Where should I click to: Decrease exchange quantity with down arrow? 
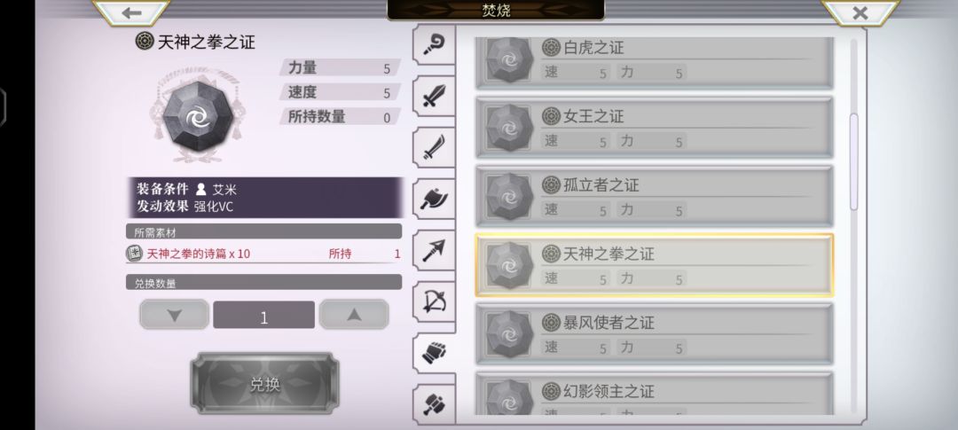pos(175,315)
